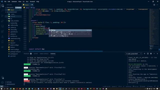Open Remote Explorer view in activity bar
160x90 pixels.
pyautogui.click(x=2, y=26)
